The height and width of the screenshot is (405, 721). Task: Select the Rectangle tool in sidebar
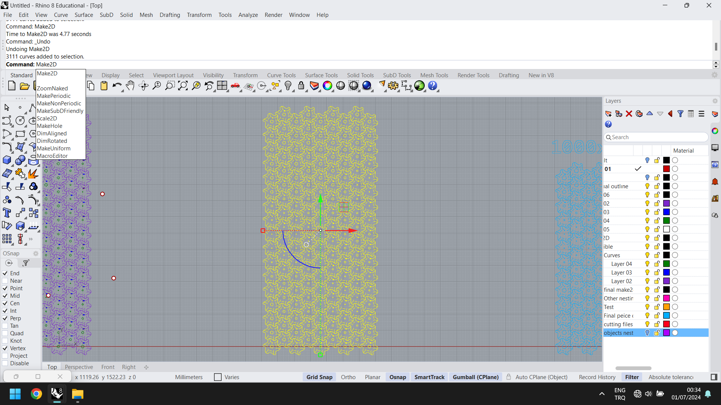pos(20,134)
